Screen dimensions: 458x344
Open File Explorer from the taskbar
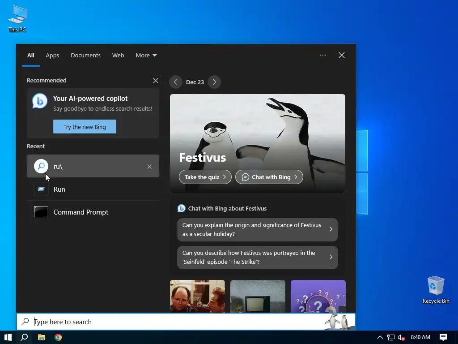[42, 337]
